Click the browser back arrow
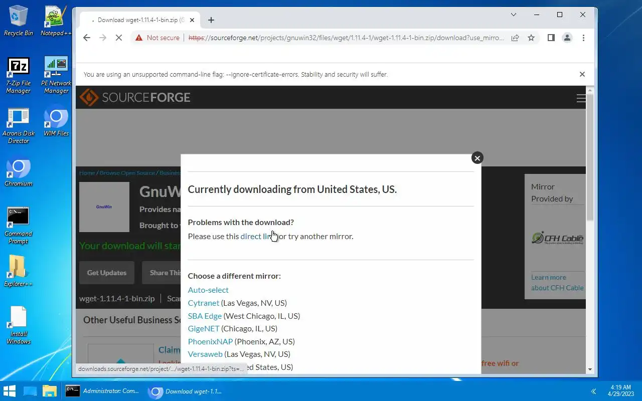 (x=87, y=38)
